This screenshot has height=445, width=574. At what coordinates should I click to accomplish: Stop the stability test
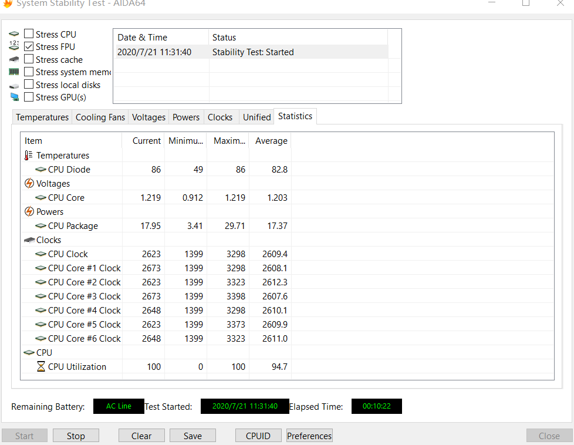click(76, 436)
